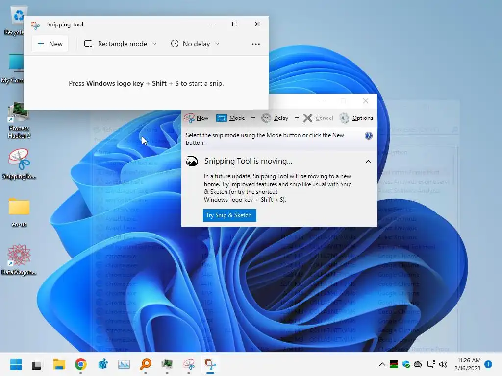Click the security shield tray icon
This screenshot has width=502, height=376.
[x=406, y=364]
